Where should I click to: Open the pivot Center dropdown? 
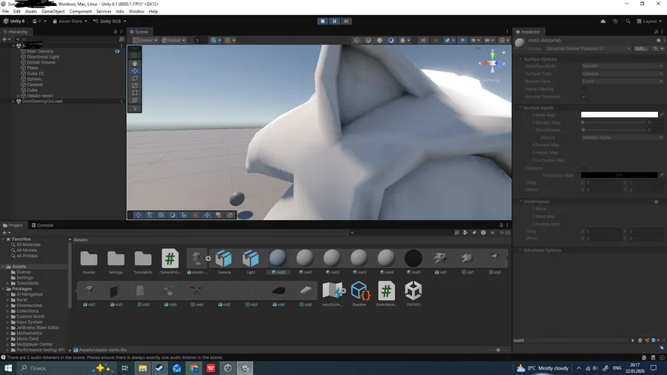tap(145, 41)
